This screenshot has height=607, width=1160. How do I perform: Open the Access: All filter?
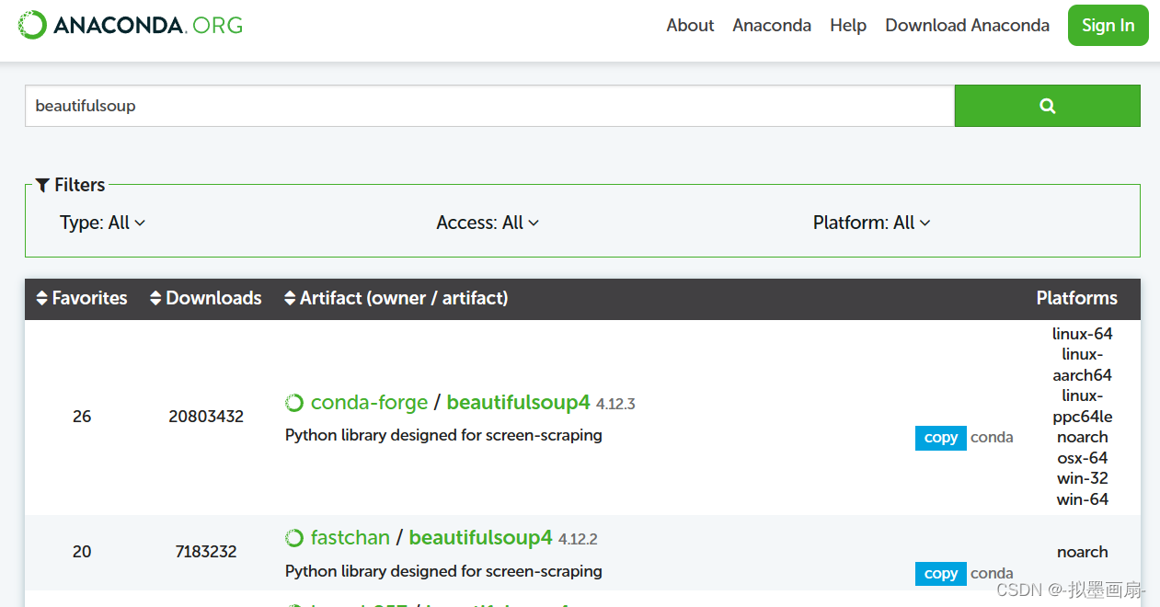click(488, 223)
